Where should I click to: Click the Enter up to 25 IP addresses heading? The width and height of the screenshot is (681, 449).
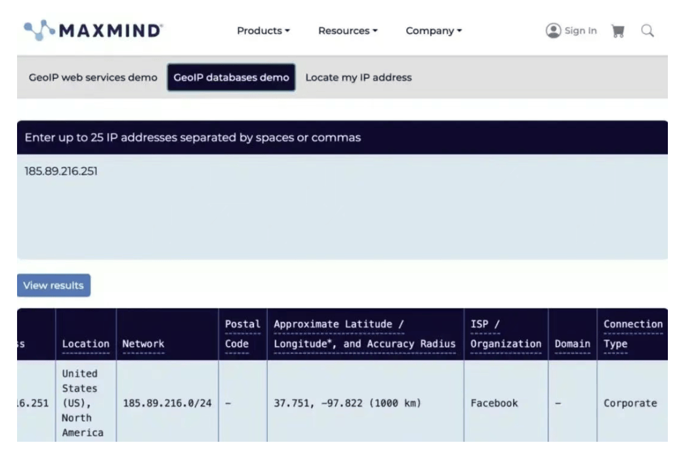click(x=192, y=137)
